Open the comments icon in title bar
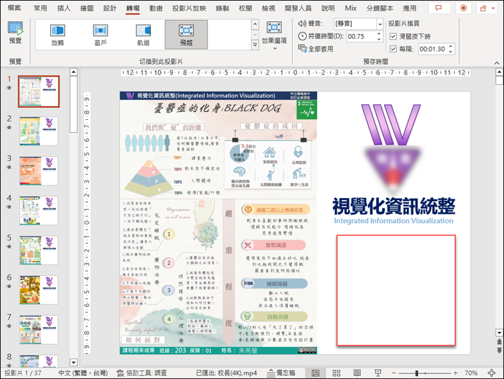This screenshot has width=504, height=379. coord(439,8)
